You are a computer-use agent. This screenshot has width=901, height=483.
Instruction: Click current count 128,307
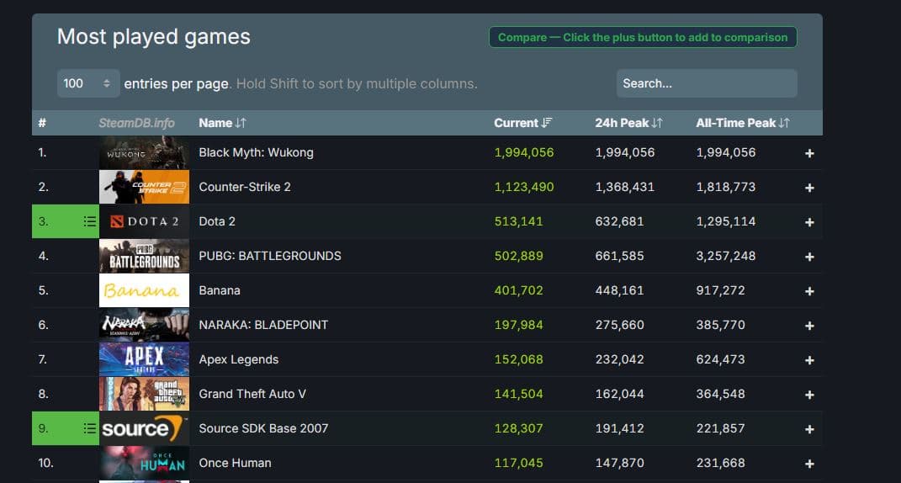[518, 428]
